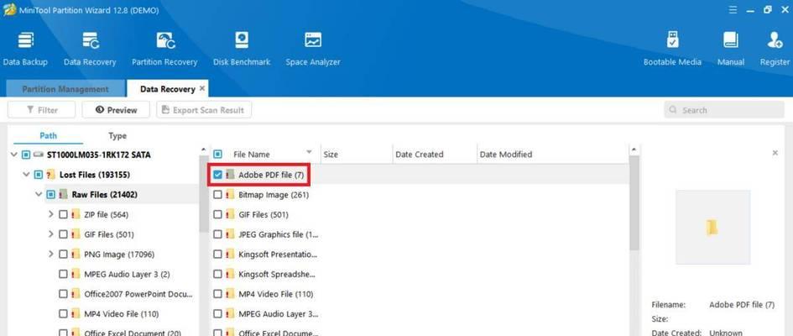Click the PNG Image folder icon
Image resolution: width=793 pixels, height=336 pixels.
(x=76, y=254)
